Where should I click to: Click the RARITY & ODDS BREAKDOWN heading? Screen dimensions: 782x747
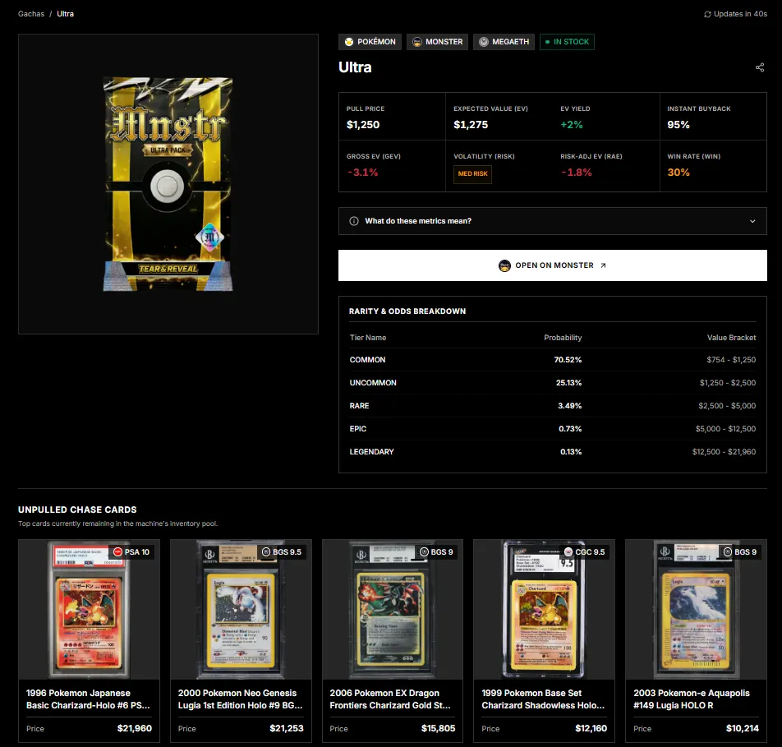(407, 311)
